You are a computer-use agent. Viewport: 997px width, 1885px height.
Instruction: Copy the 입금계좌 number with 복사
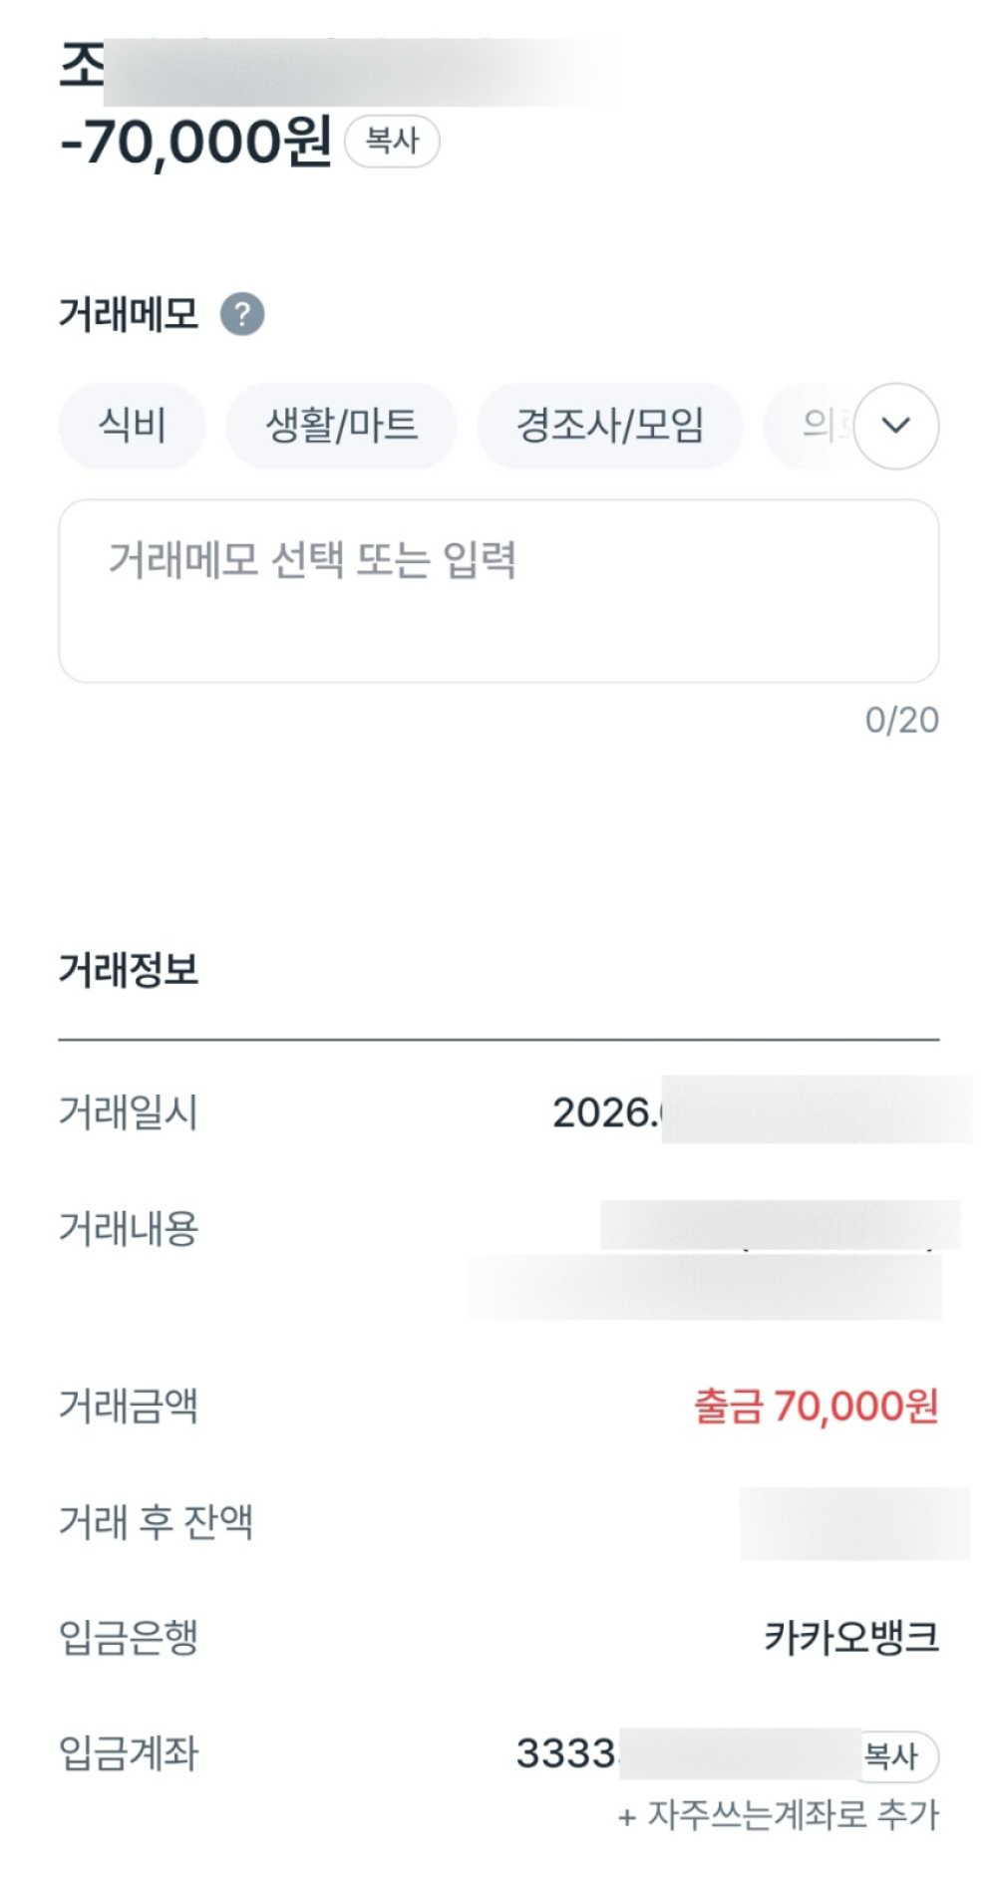[x=897, y=1755]
